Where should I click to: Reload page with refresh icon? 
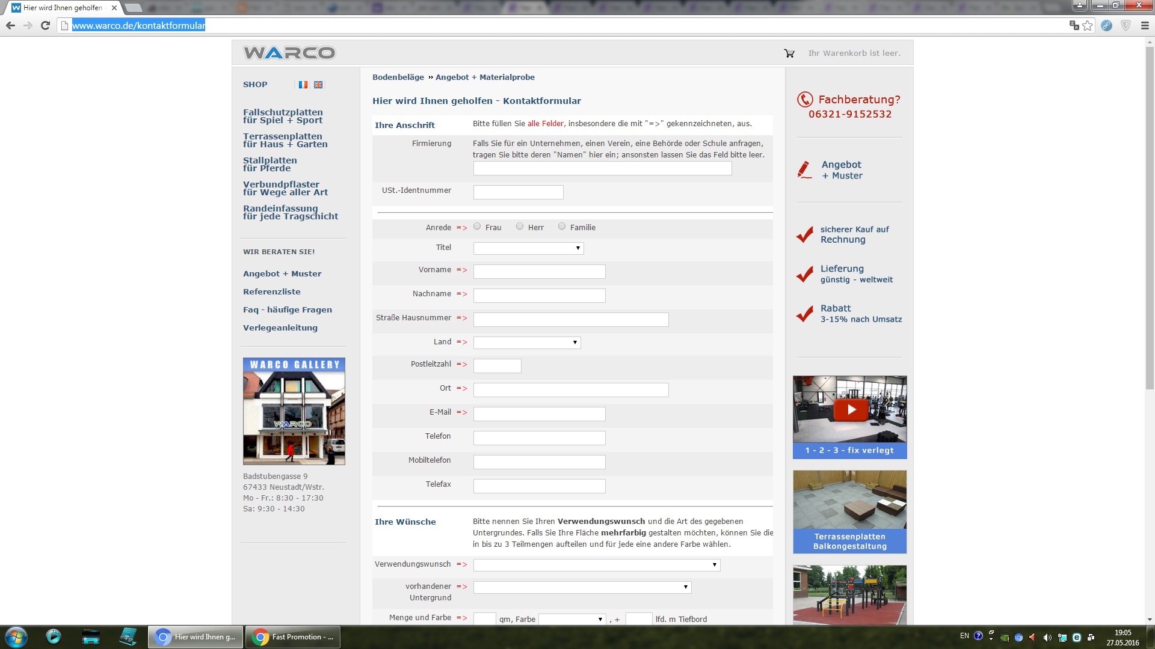[x=45, y=25]
